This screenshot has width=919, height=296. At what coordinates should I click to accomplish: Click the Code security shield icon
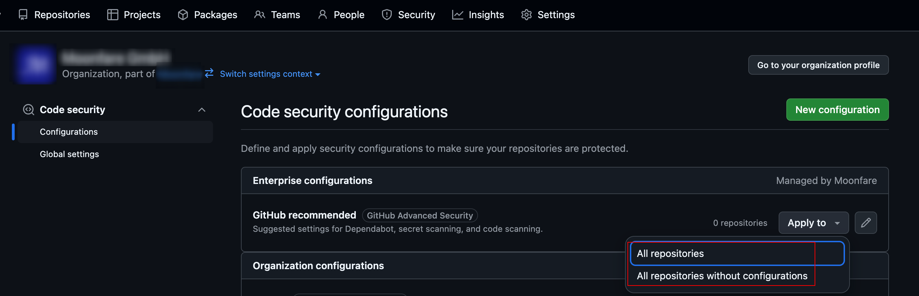[29, 110]
